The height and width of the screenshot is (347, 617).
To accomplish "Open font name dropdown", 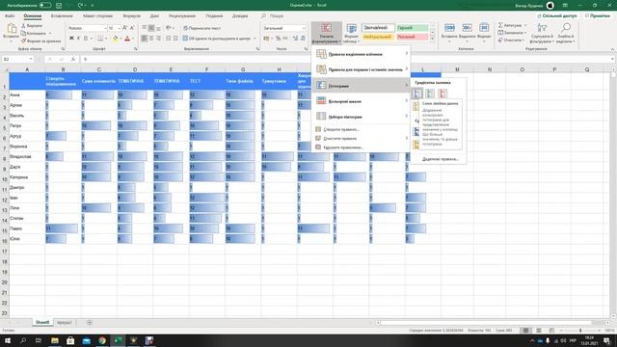I will [105, 28].
